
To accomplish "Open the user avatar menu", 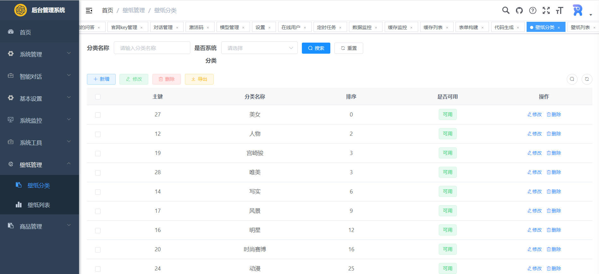I will point(578,10).
